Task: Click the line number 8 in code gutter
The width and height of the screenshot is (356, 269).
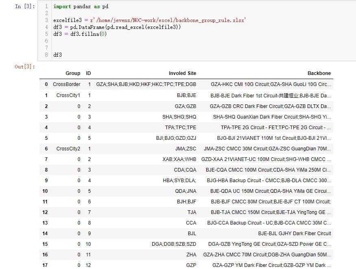Action: [46, 55]
